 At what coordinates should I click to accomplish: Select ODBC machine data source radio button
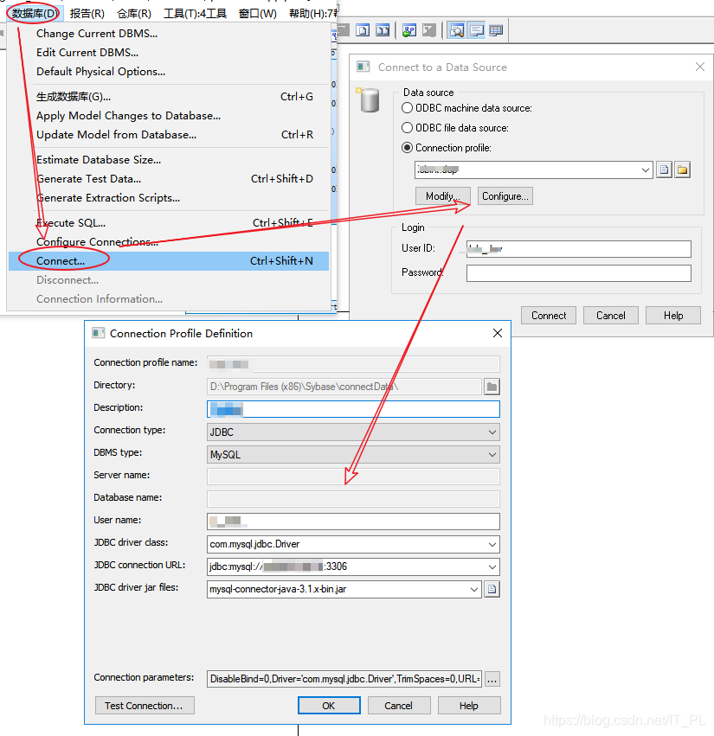408,108
